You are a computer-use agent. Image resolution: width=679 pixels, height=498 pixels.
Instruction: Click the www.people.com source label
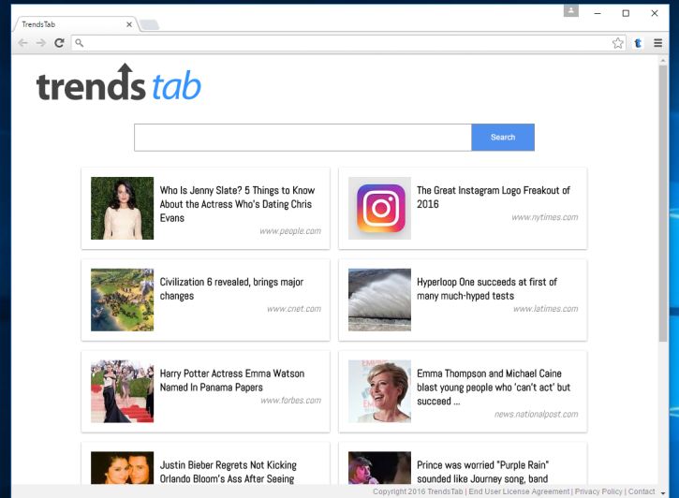[290, 231]
